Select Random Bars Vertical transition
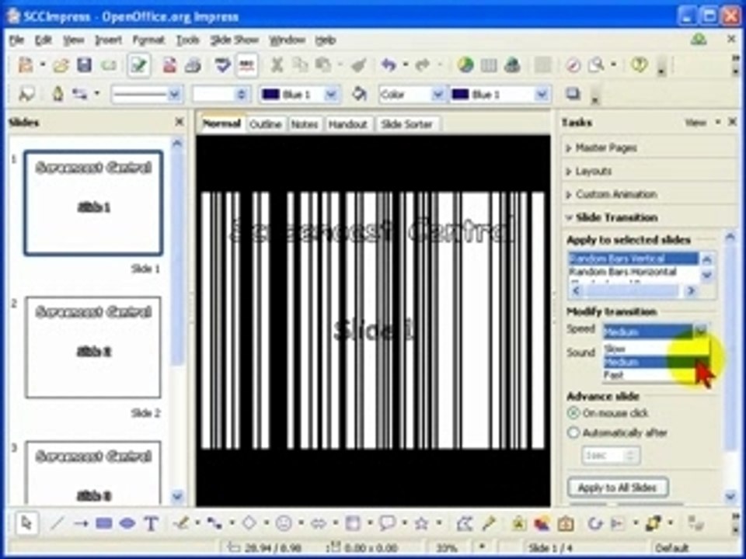The image size is (746, 559). pos(633,259)
